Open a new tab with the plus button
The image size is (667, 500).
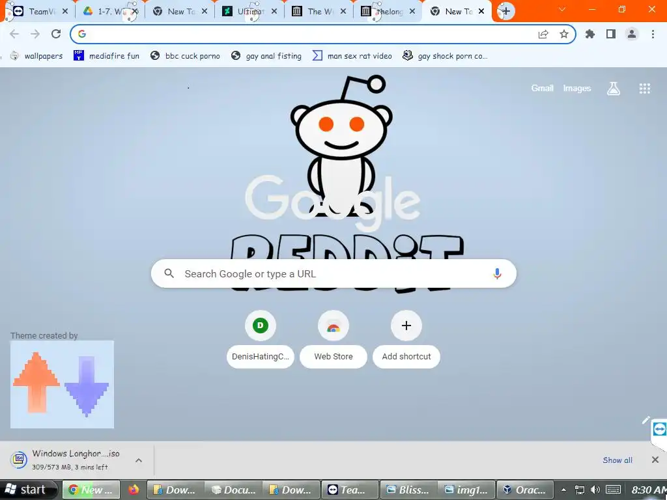coord(505,11)
